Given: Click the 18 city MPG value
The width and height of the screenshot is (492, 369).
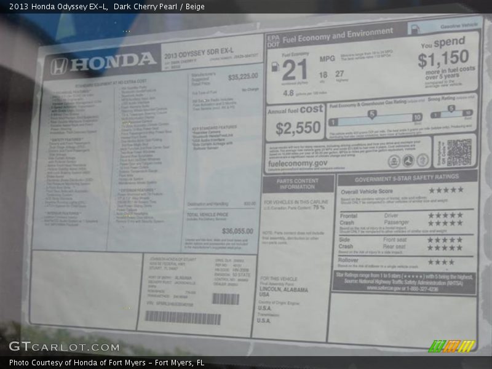Looking at the screenshot, I should (x=323, y=75).
